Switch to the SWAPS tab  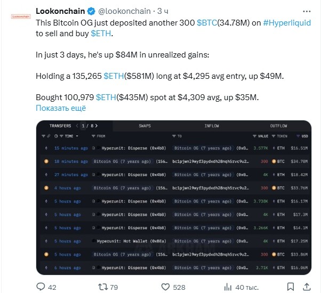145,126
